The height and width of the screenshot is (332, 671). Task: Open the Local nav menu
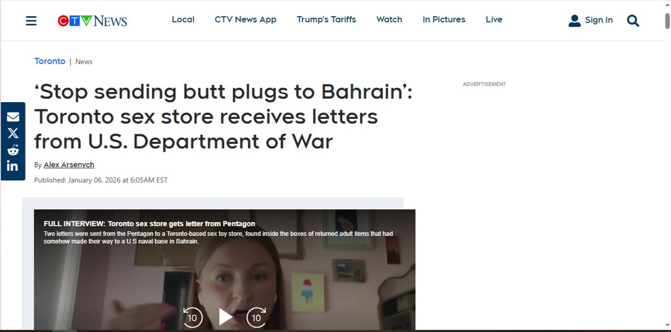183,19
